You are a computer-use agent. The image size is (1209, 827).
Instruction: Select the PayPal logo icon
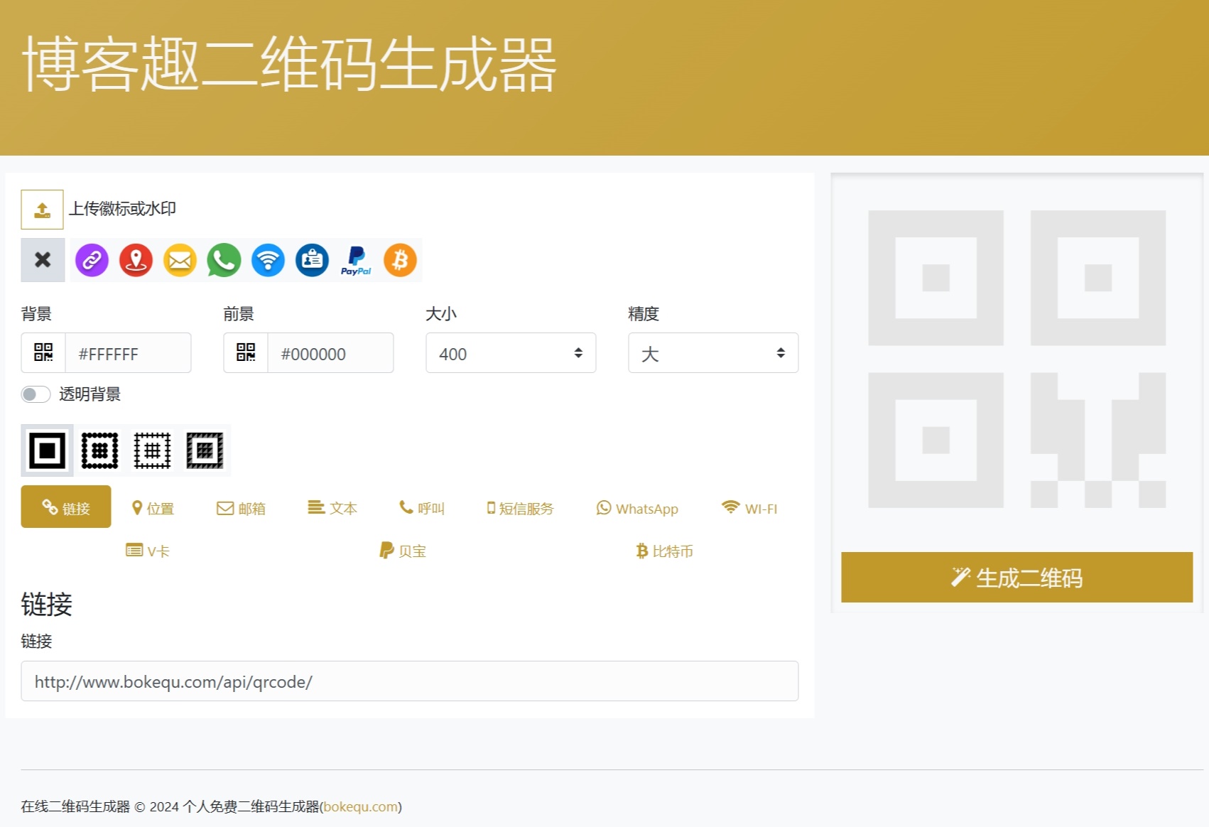(x=356, y=260)
